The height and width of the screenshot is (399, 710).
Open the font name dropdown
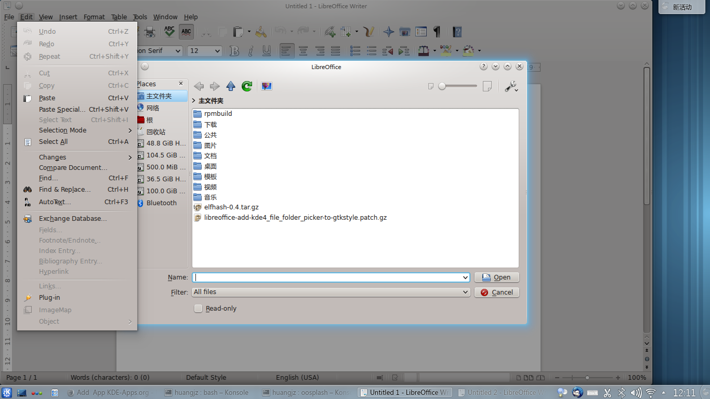click(178, 51)
